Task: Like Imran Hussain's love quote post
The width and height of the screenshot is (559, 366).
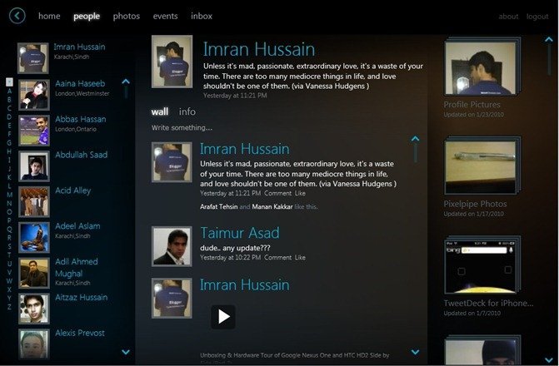Action: click(300, 193)
